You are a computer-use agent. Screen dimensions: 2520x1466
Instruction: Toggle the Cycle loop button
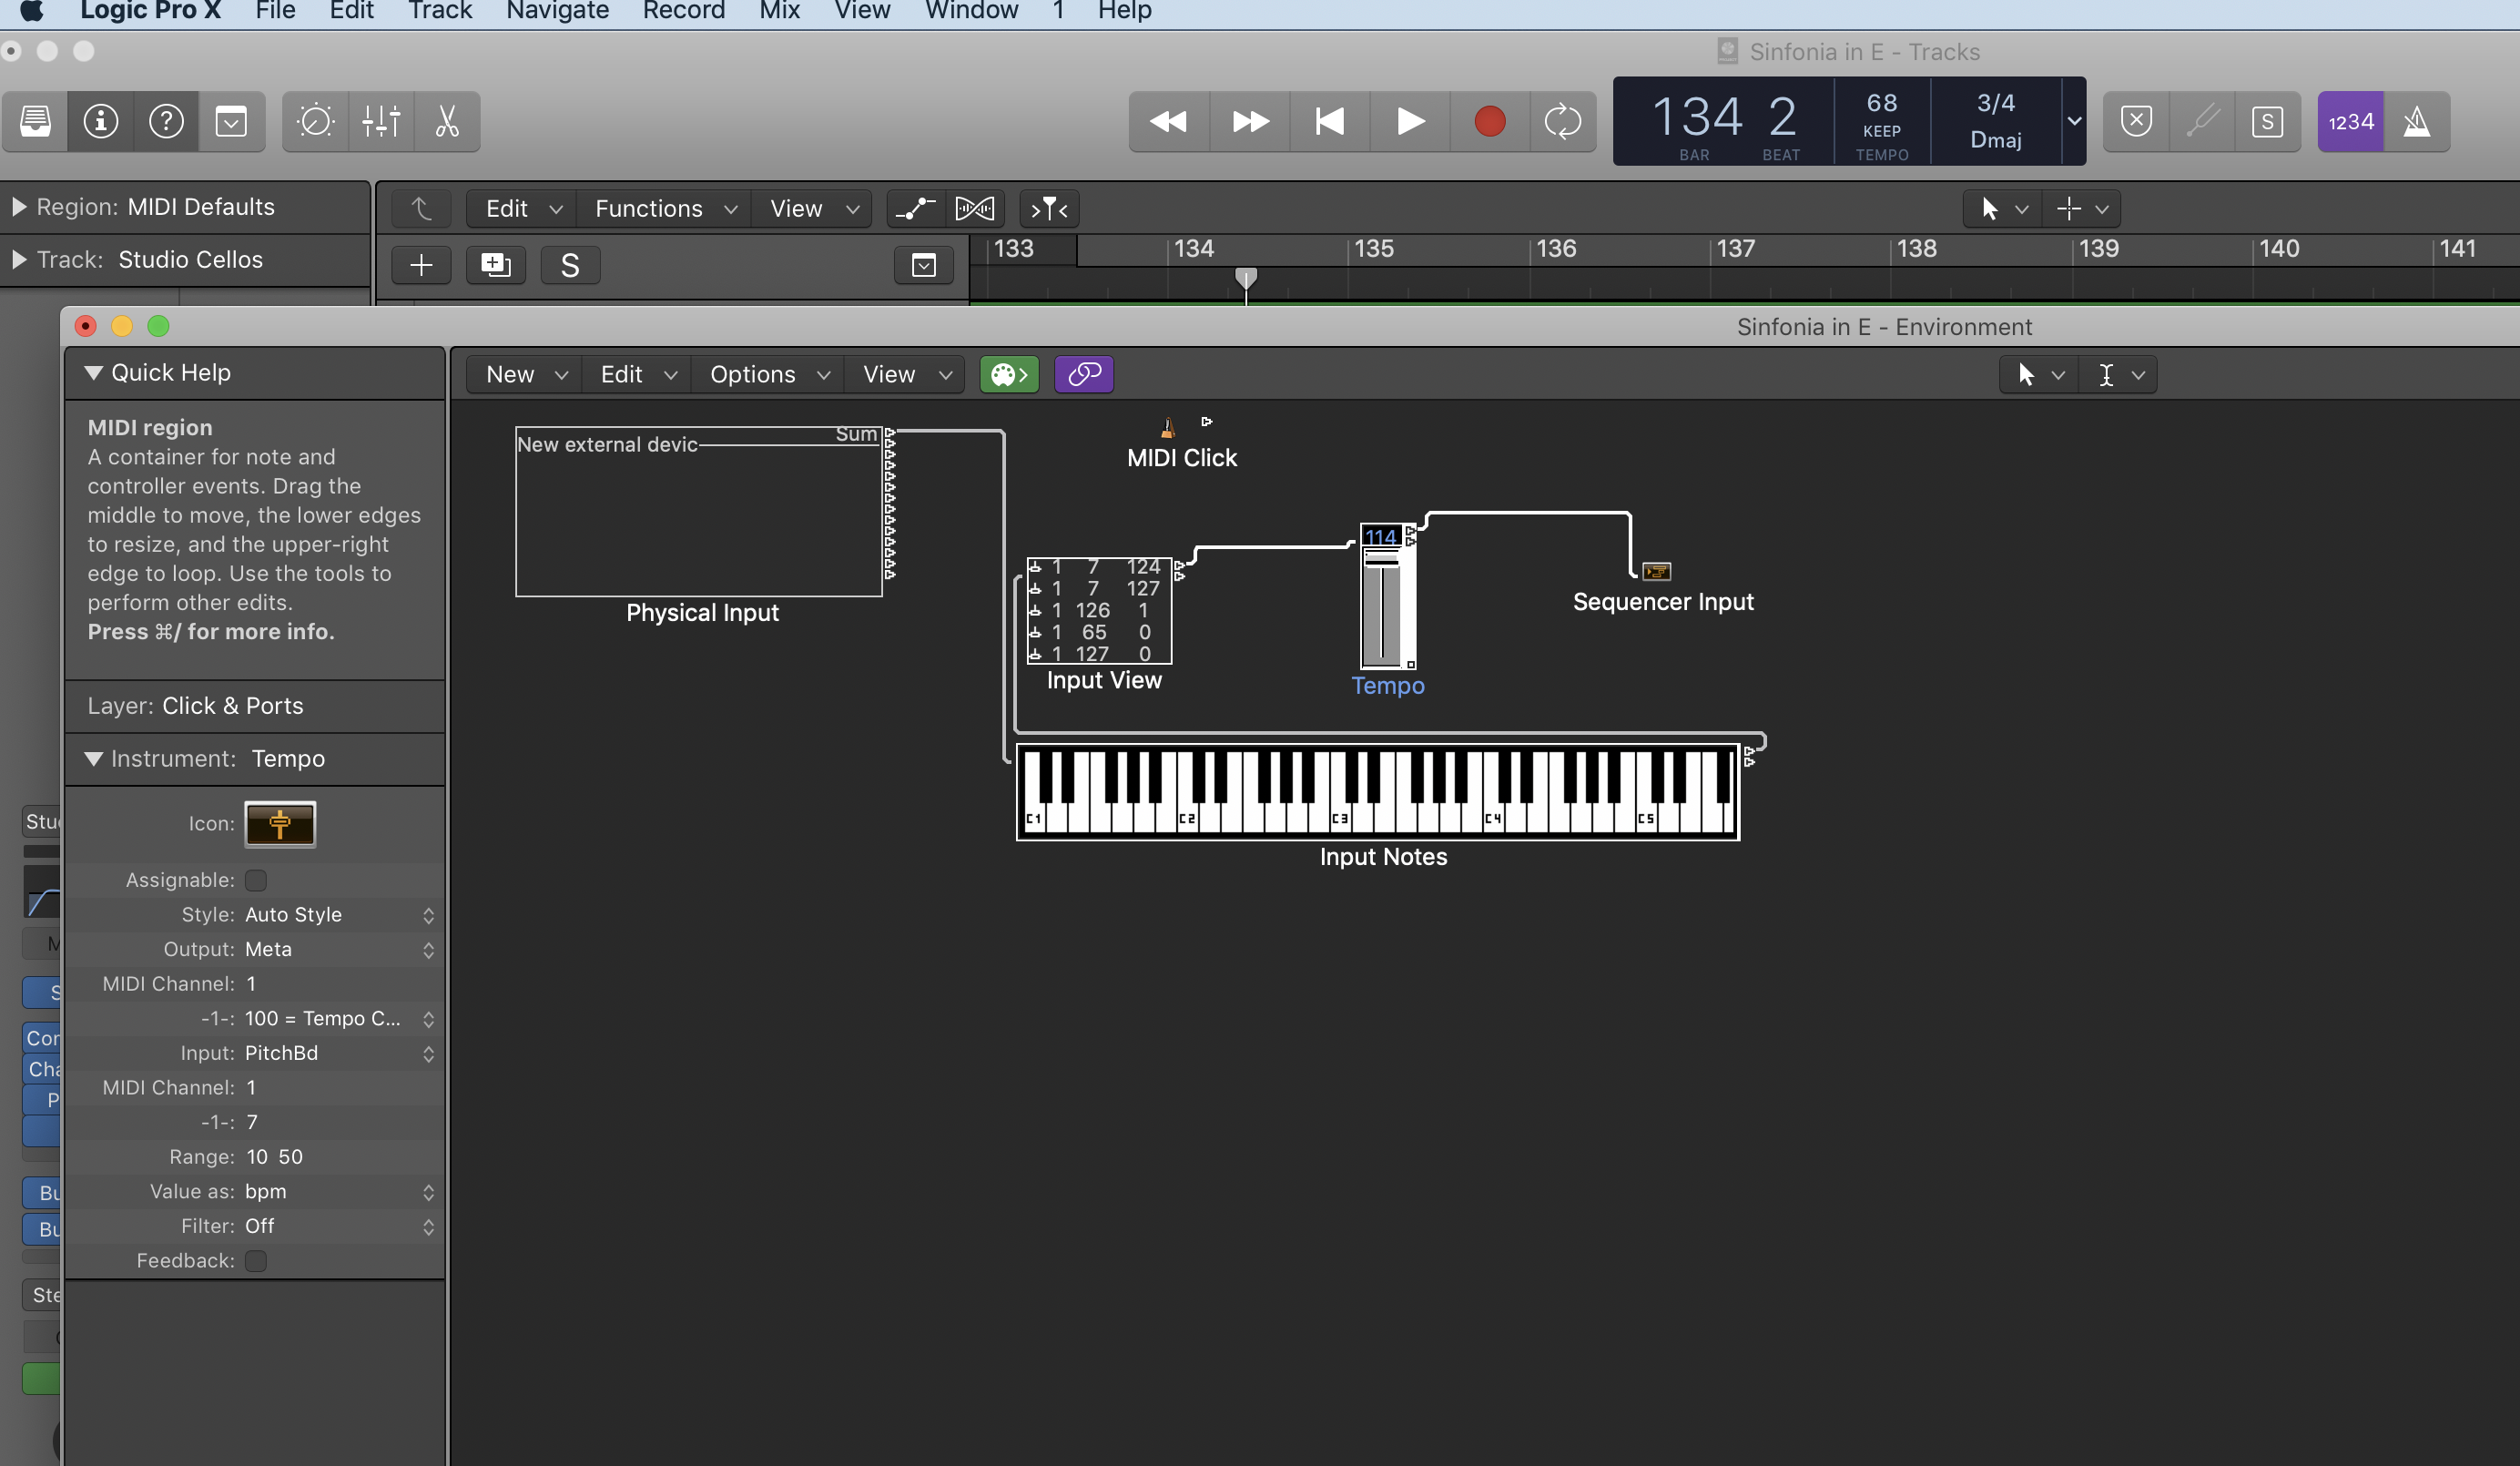[x=1562, y=122]
